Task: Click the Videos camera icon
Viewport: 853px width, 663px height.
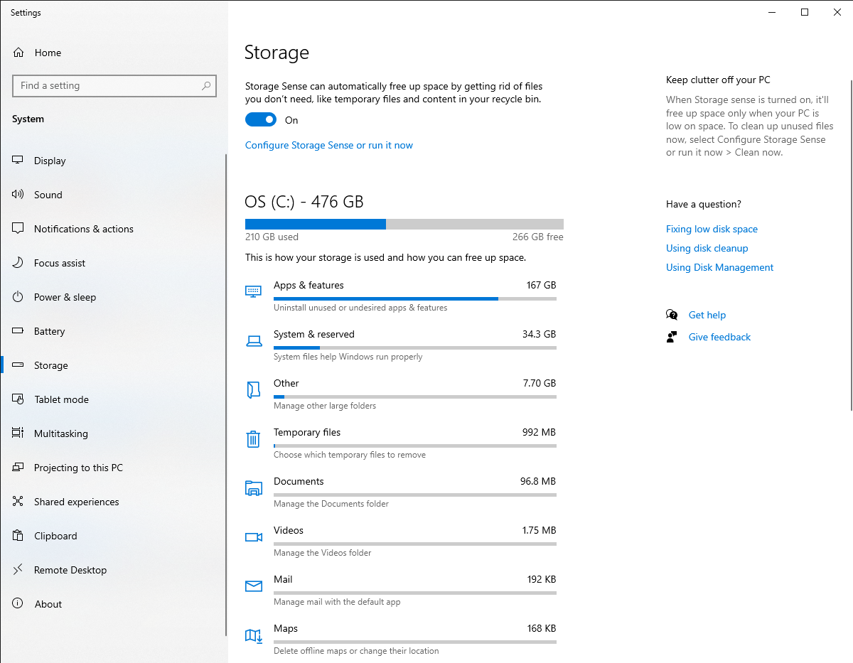Action: pos(254,537)
